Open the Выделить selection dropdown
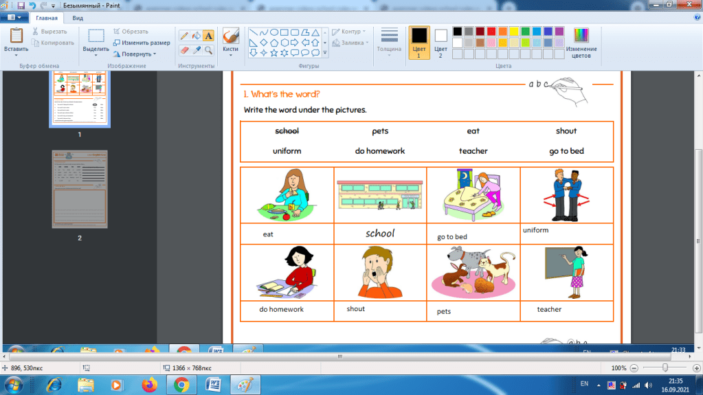 (96, 56)
